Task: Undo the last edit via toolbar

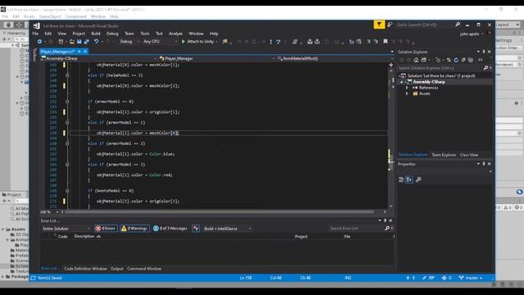Action: tap(97, 42)
